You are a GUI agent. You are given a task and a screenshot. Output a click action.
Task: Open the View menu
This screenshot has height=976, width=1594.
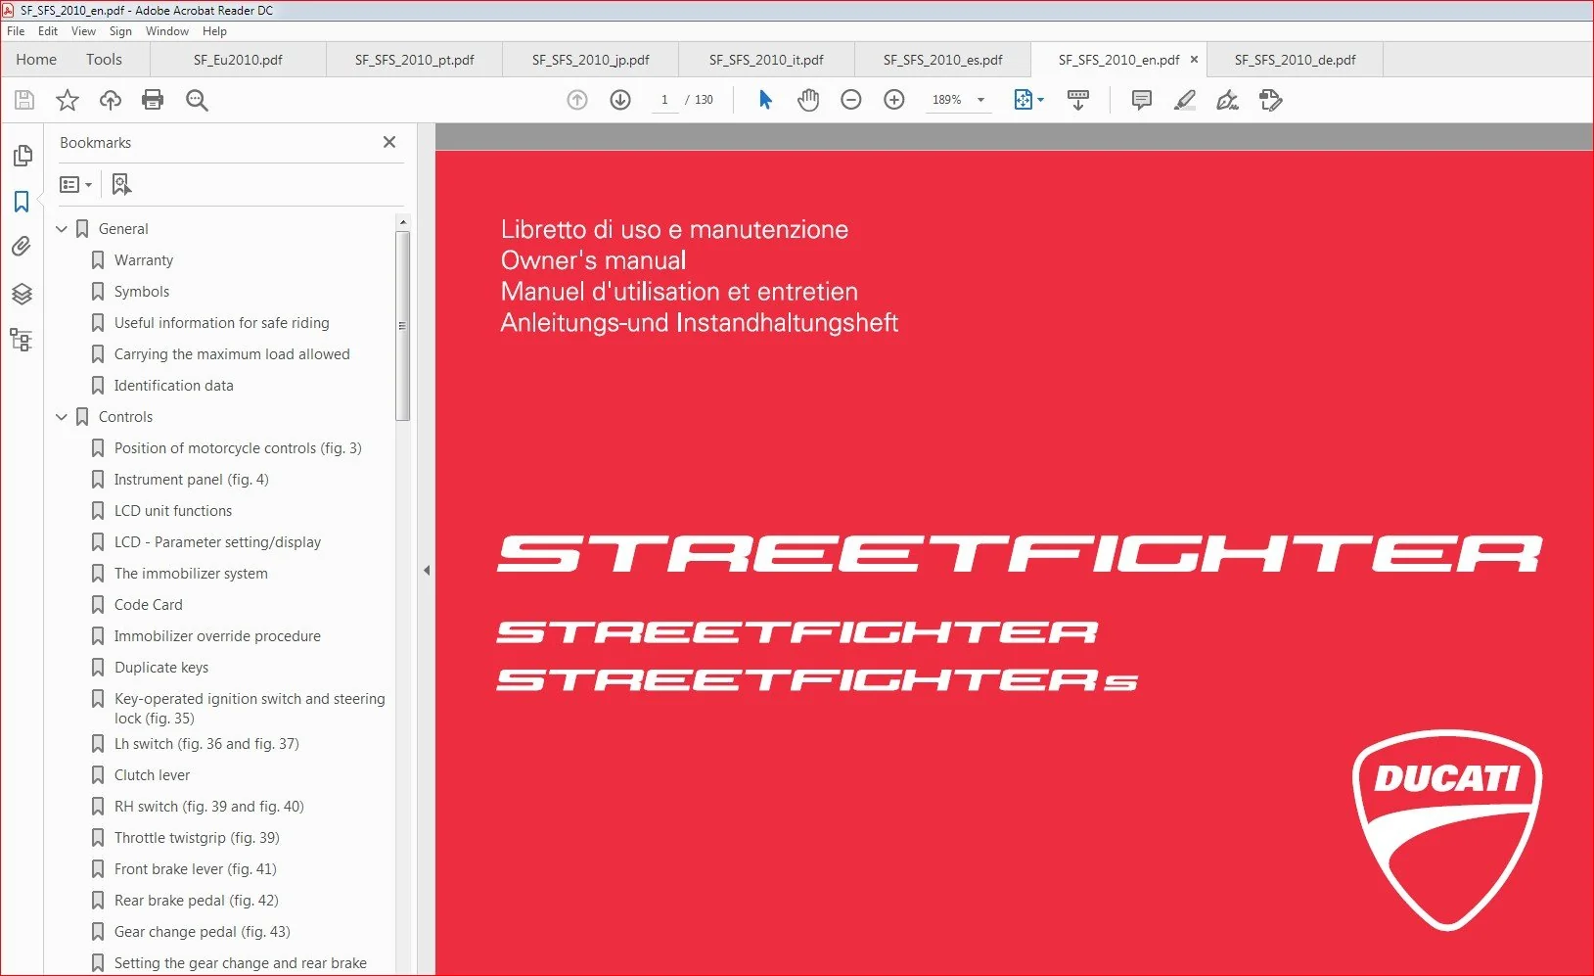(84, 31)
